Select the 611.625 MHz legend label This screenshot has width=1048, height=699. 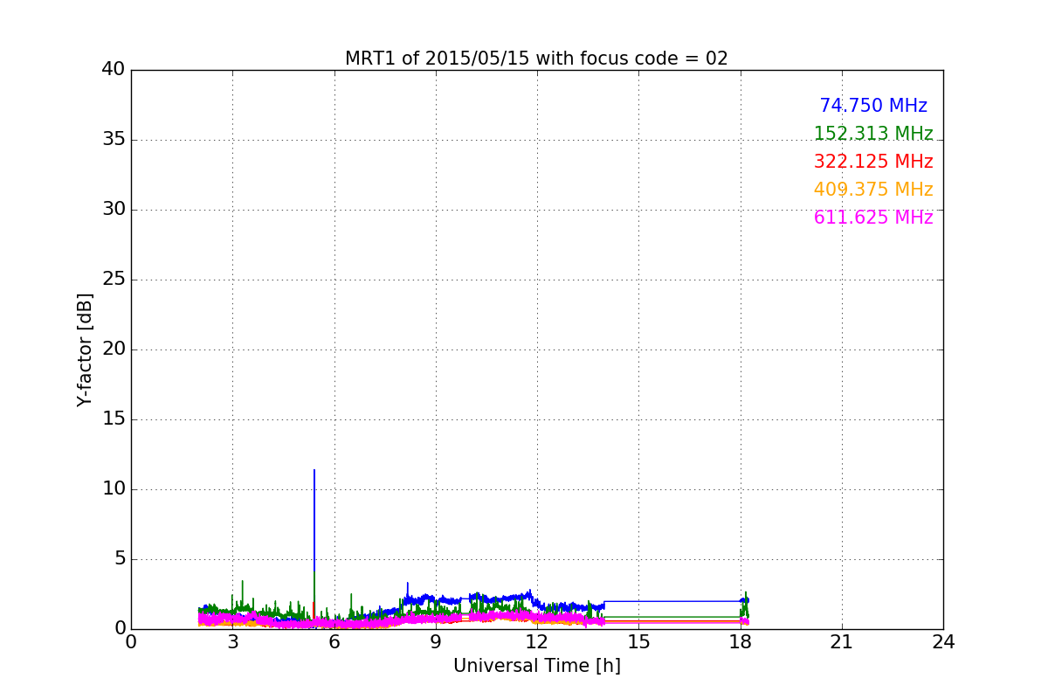pos(873,218)
